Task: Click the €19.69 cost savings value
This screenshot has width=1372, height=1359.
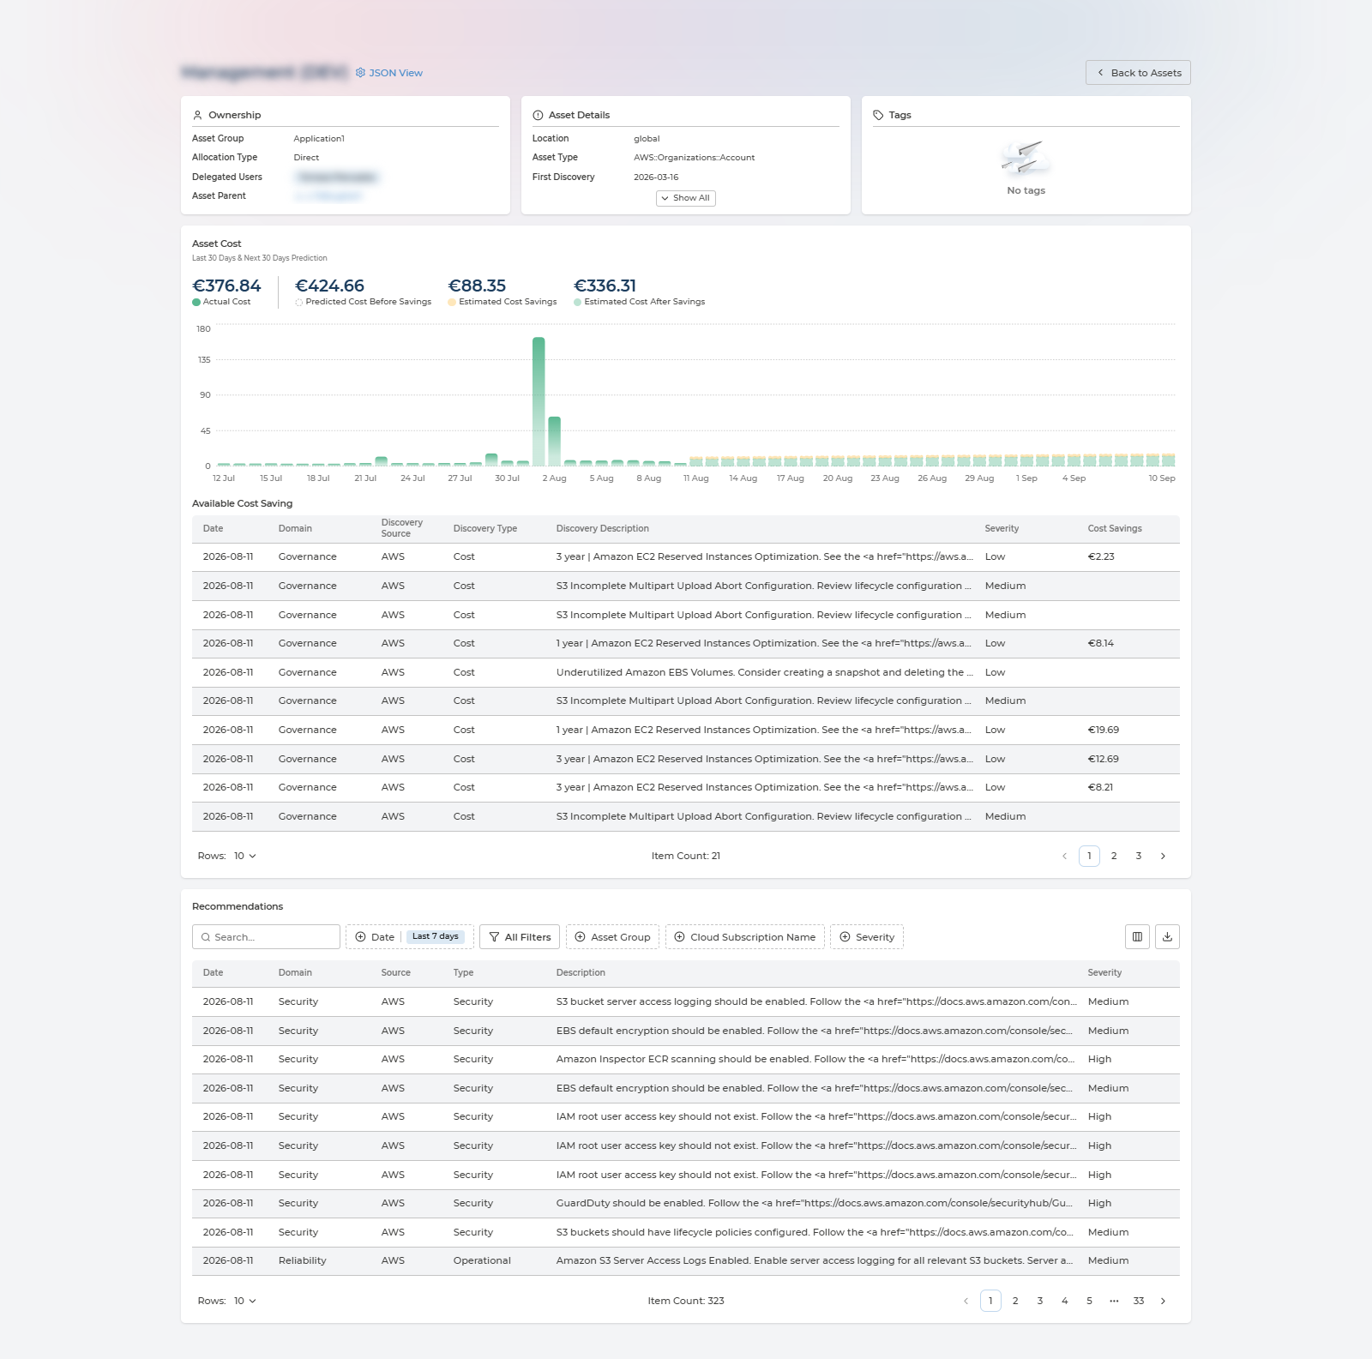Action: [1104, 731]
